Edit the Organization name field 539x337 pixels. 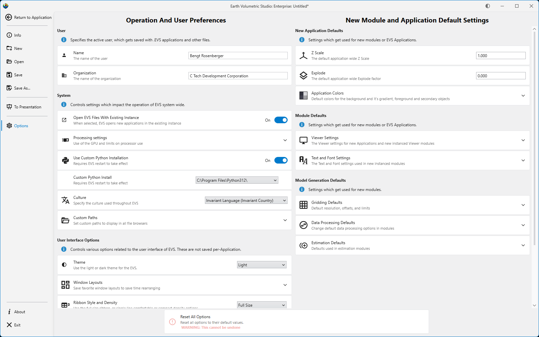(x=237, y=76)
